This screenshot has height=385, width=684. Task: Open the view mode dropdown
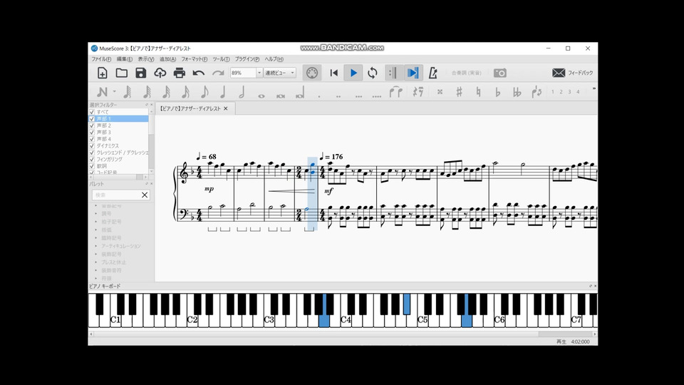click(x=280, y=73)
